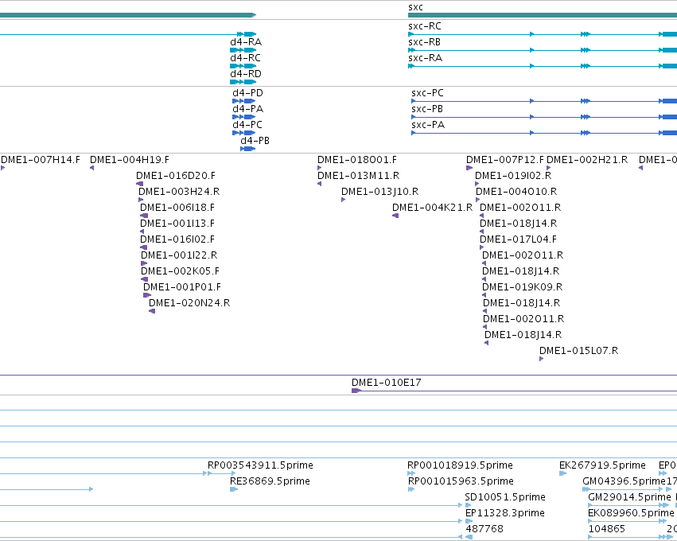Click the RP001015963.5prime label
Image resolution: width=677 pixels, height=541 pixels.
pyautogui.click(x=461, y=482)
